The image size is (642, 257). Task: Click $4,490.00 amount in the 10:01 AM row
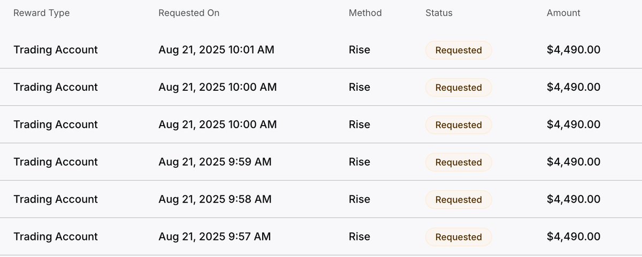click(x=574, y=50)
